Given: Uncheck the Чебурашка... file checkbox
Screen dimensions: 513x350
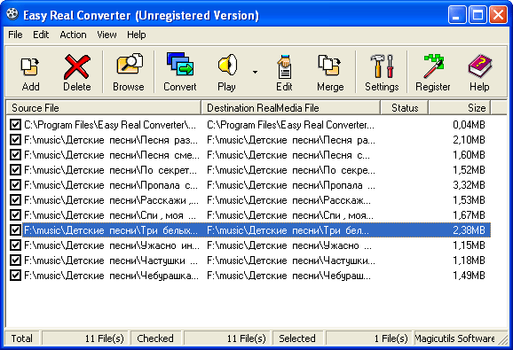Looking at the screenshot, I should coord(15,276).
